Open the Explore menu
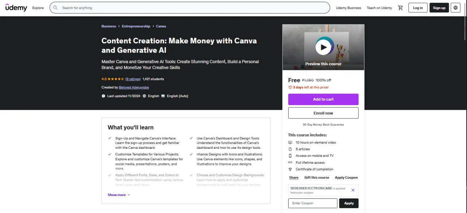The width and height of the screenshot is (467, 213). [38, 8]
